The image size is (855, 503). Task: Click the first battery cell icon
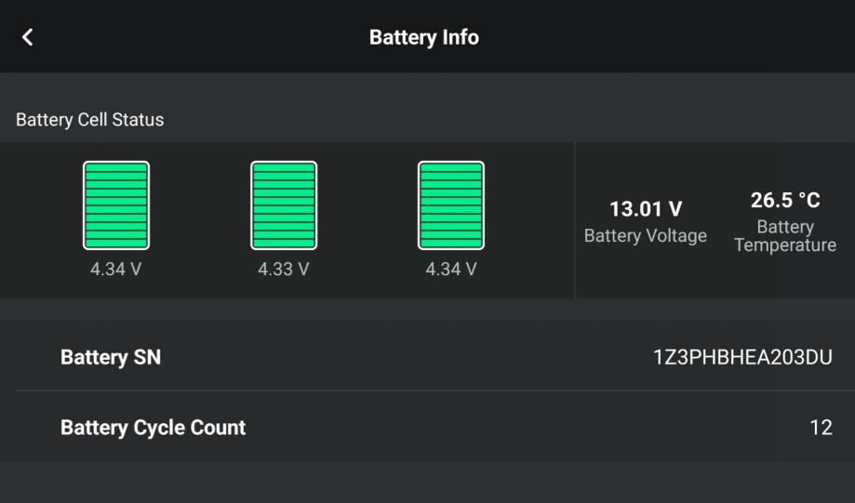[116, 205]
